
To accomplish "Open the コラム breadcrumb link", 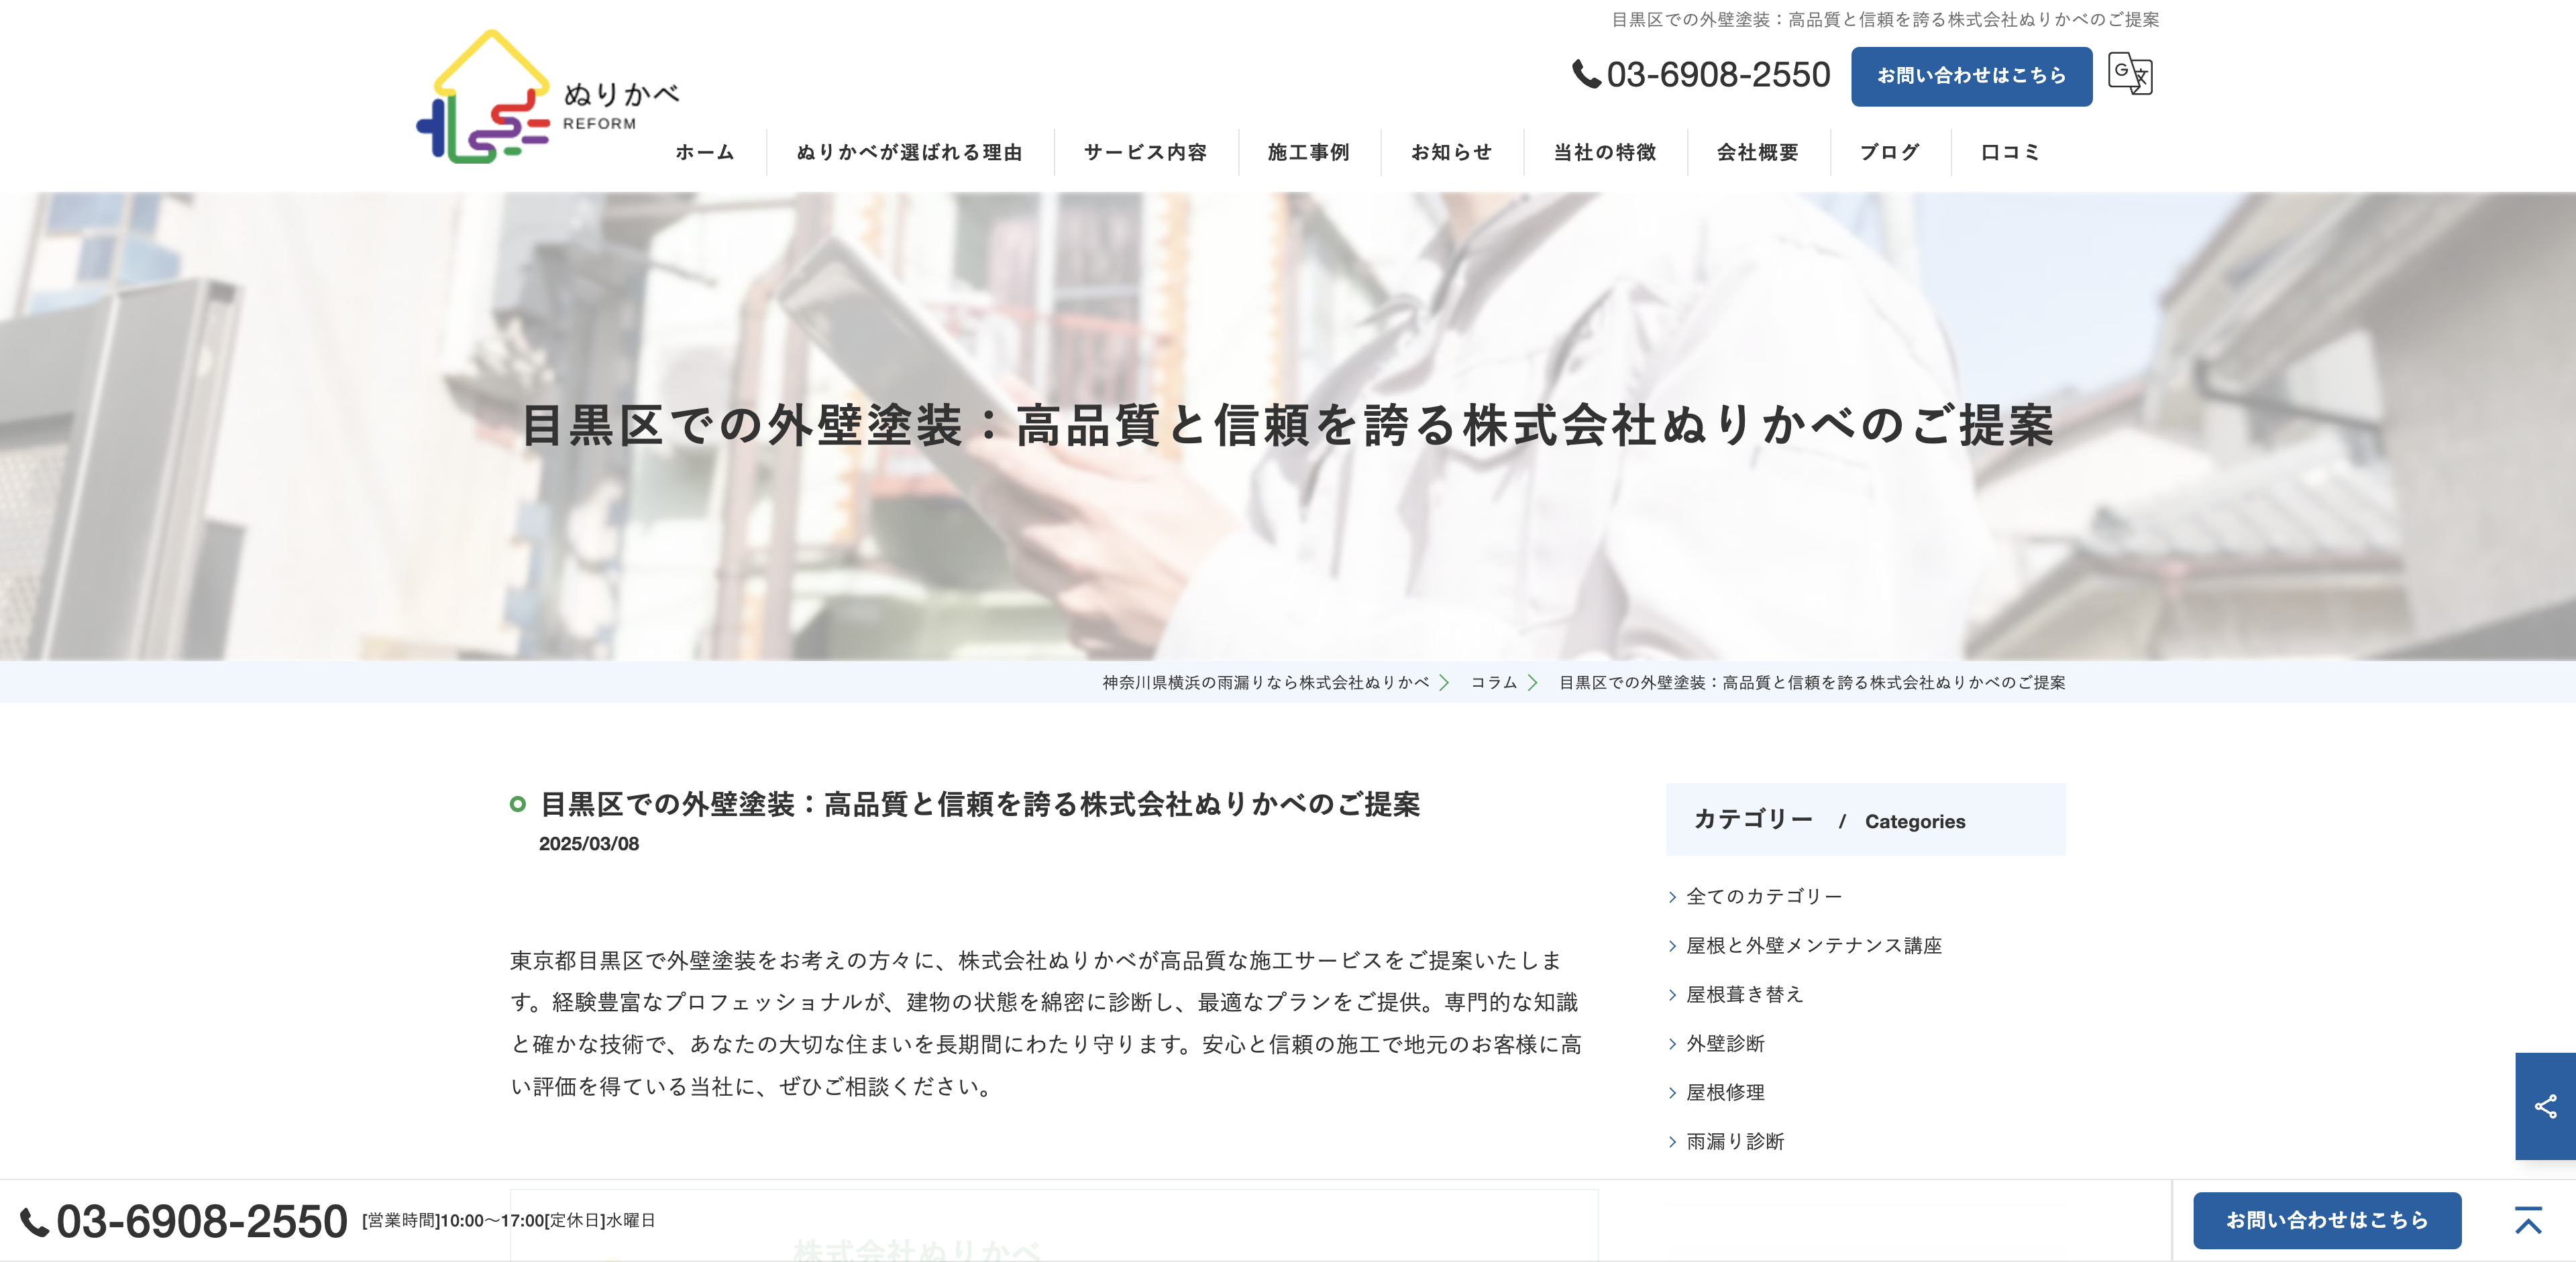I will [x=1494, y=683].
